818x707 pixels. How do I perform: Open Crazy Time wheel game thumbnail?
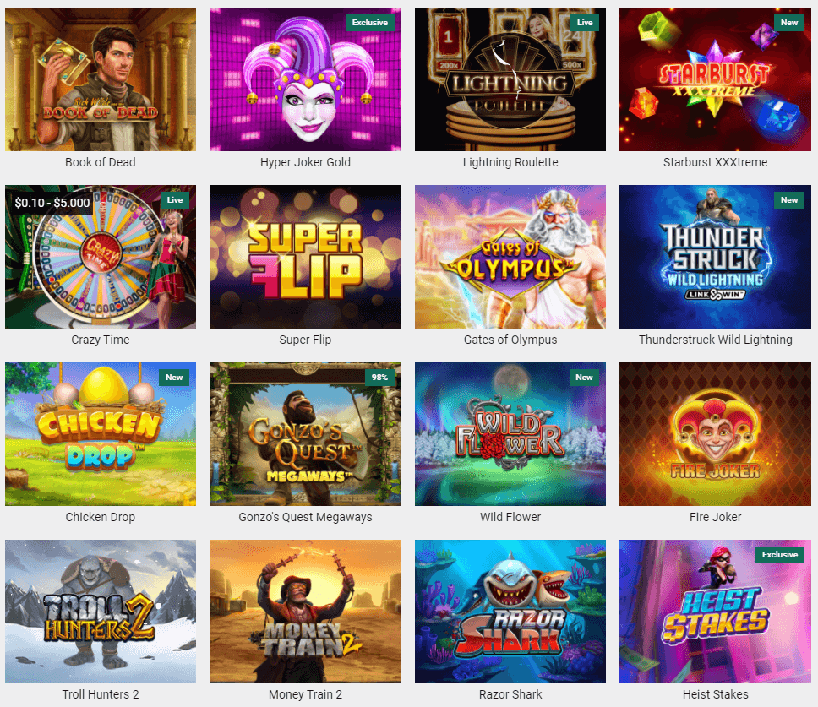pyautogui.click(x=101, y=257)
